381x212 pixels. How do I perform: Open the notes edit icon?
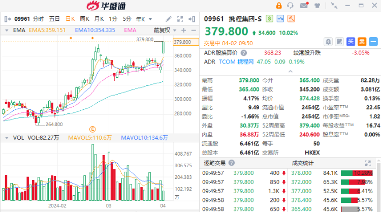click(339, 42)
